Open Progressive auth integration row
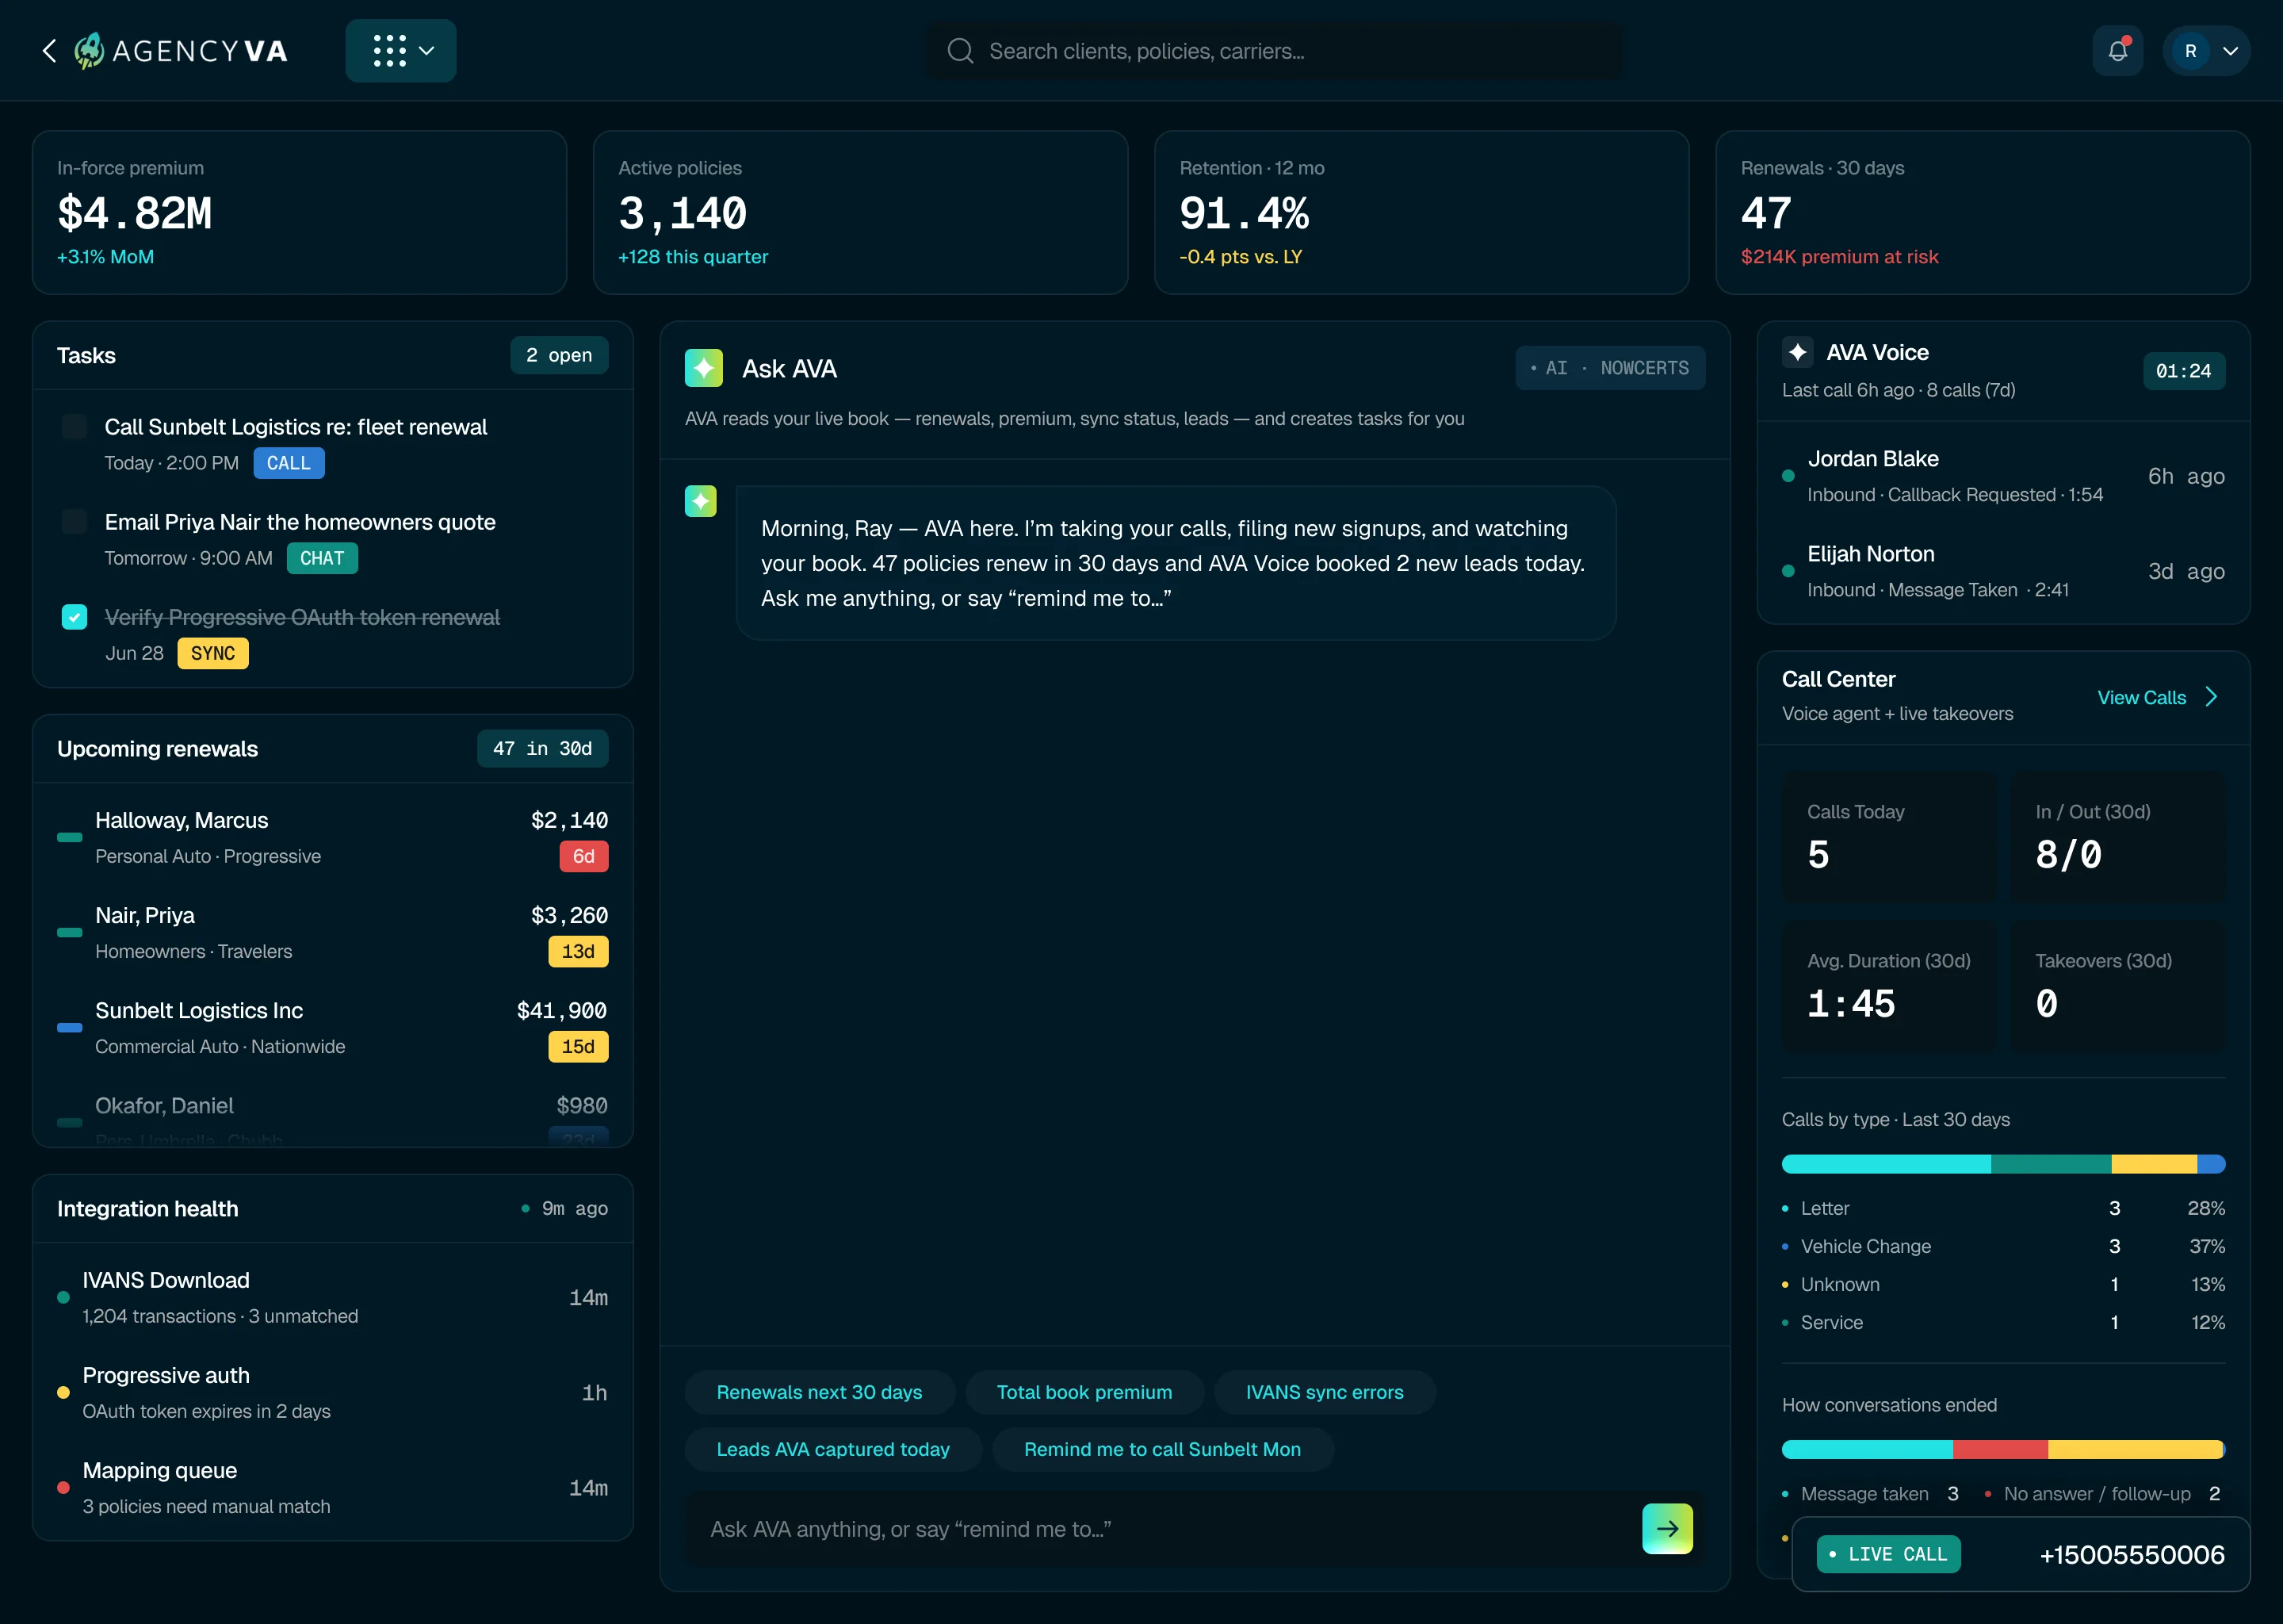This screenshot has height=1624, width=2283. click(x=333, y=1392)
